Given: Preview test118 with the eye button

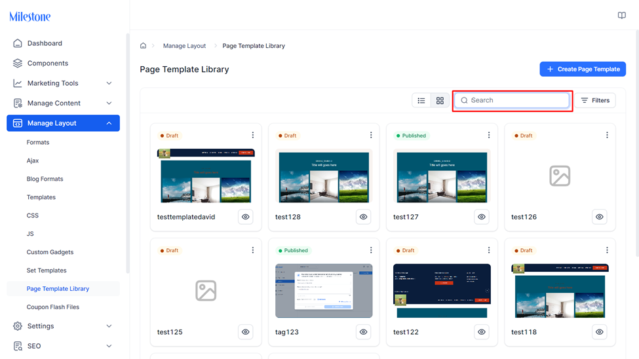Looking at the screenshot, I should coord(600,331).
